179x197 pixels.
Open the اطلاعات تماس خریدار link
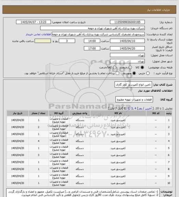coord(38,34)
